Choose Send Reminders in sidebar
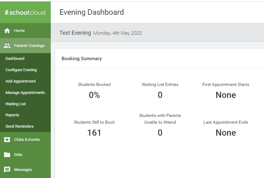Screen dimensions: 264x178 pos(19,126)
